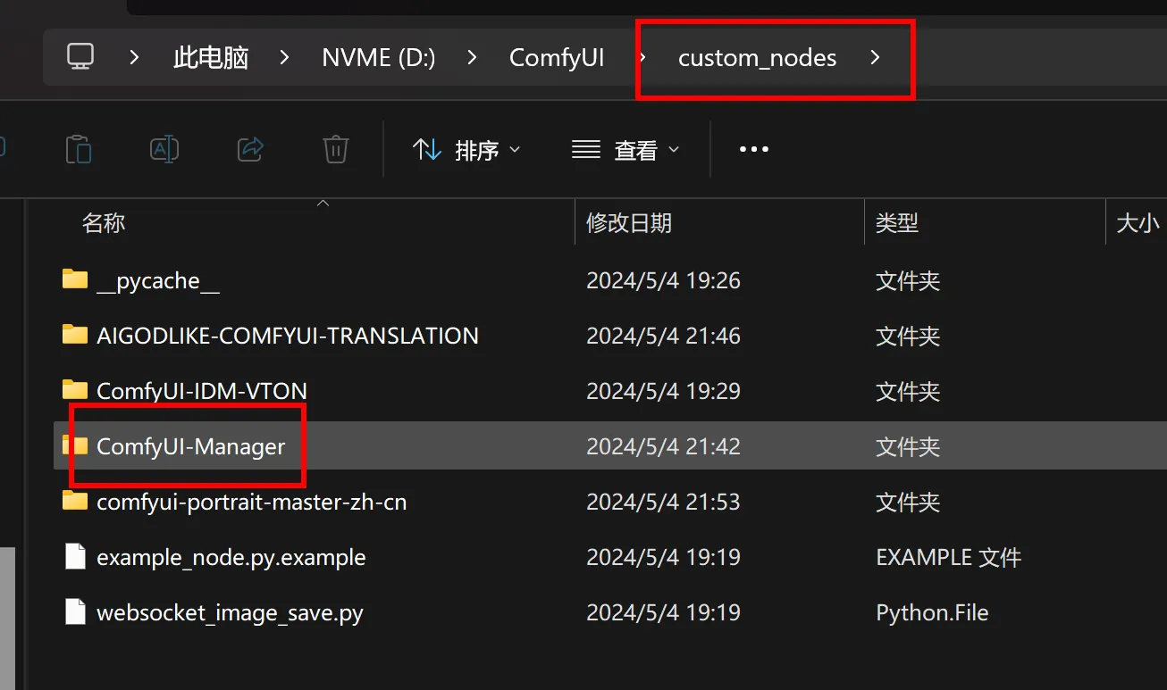The image size is (1167, 690).
Task: Expand chevron after 此电脑 in breadcrumb
Action: click(285, 58)
